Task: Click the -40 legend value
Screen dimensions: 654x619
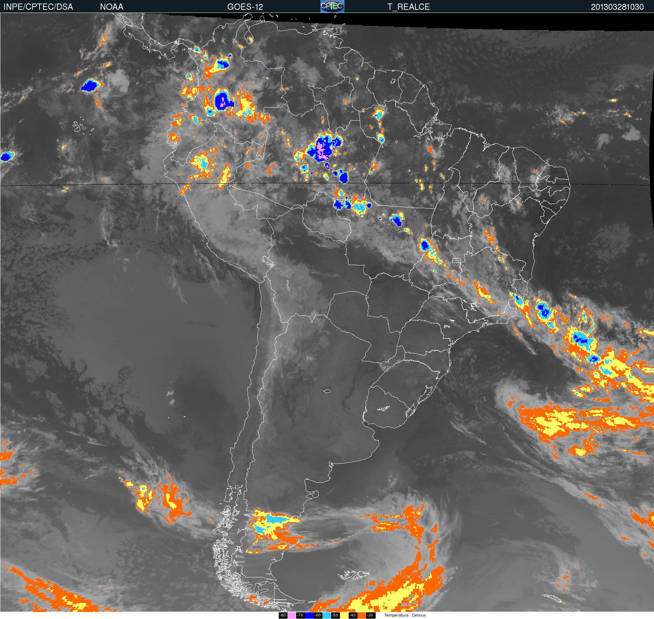Action: point(353,616)
